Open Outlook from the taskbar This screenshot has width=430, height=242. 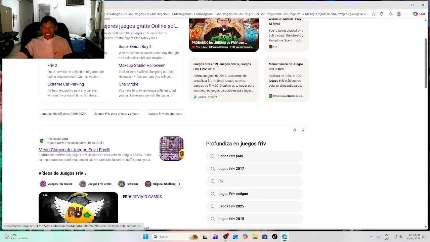pyautogui.click(x=235, y=237)
